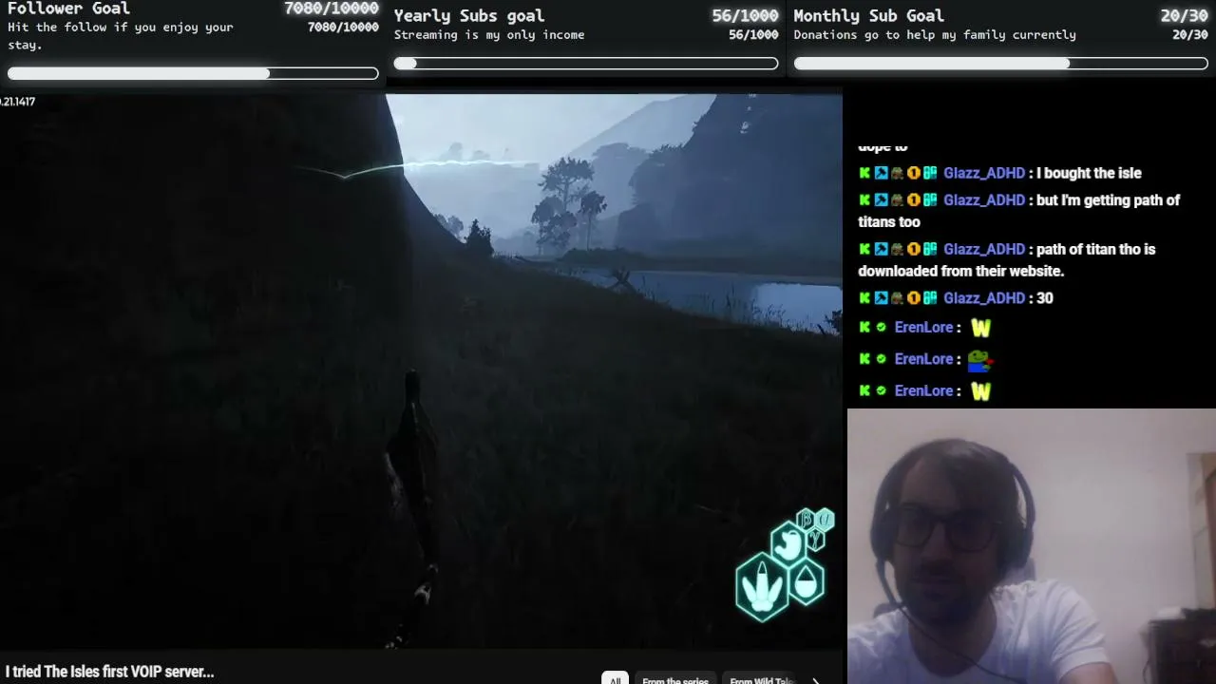Viewport: 1216px width, 684px height.
Task: Click the "Monthly Sub Goal" heading text
Action: pyautogui.click(x=869, y=15)
